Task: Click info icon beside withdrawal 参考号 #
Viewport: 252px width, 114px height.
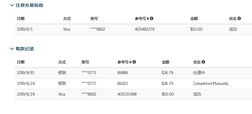Action: [134, 62]
